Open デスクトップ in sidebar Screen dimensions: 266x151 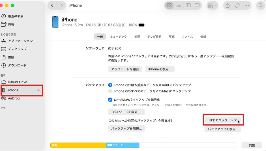pyautogui.click(x=14, y=49)
